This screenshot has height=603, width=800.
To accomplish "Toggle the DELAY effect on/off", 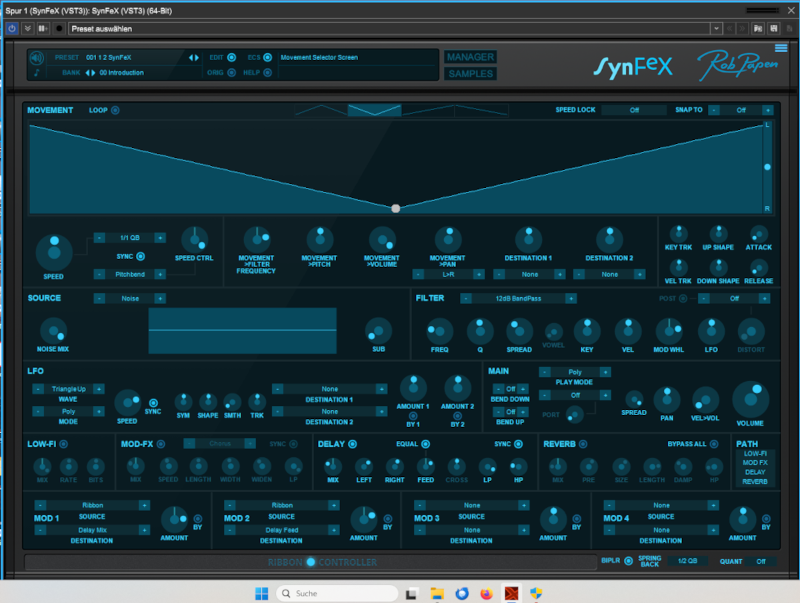I will coord(353,444).
